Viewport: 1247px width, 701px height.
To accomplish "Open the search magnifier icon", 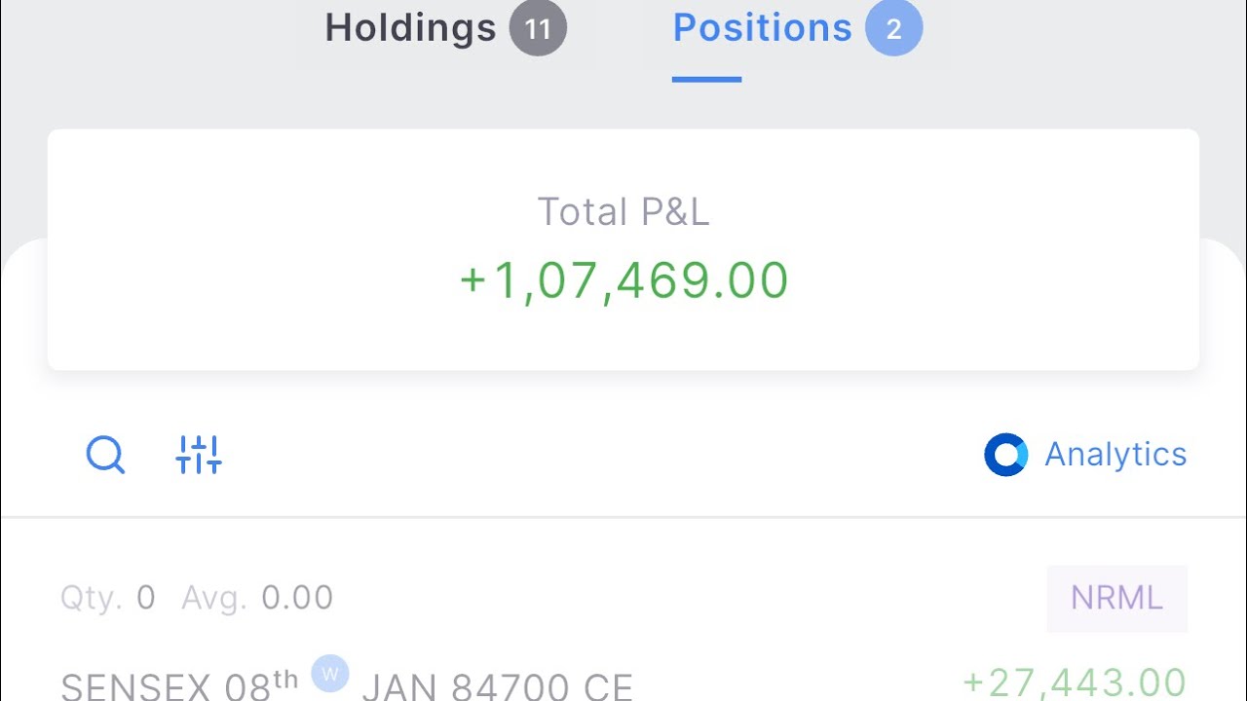I will tap(105, 455).
